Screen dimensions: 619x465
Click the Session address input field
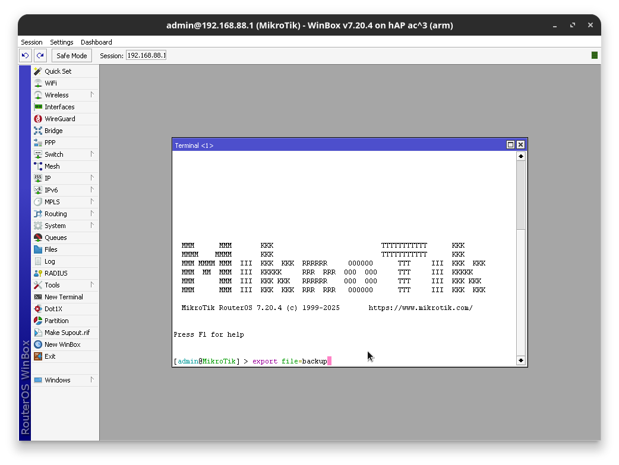pos(146,55)
